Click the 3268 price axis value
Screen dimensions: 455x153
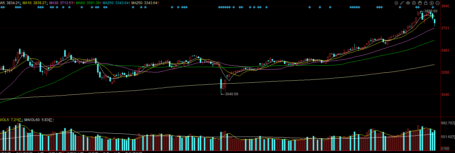pyautogui.click(x=445, y=72)
